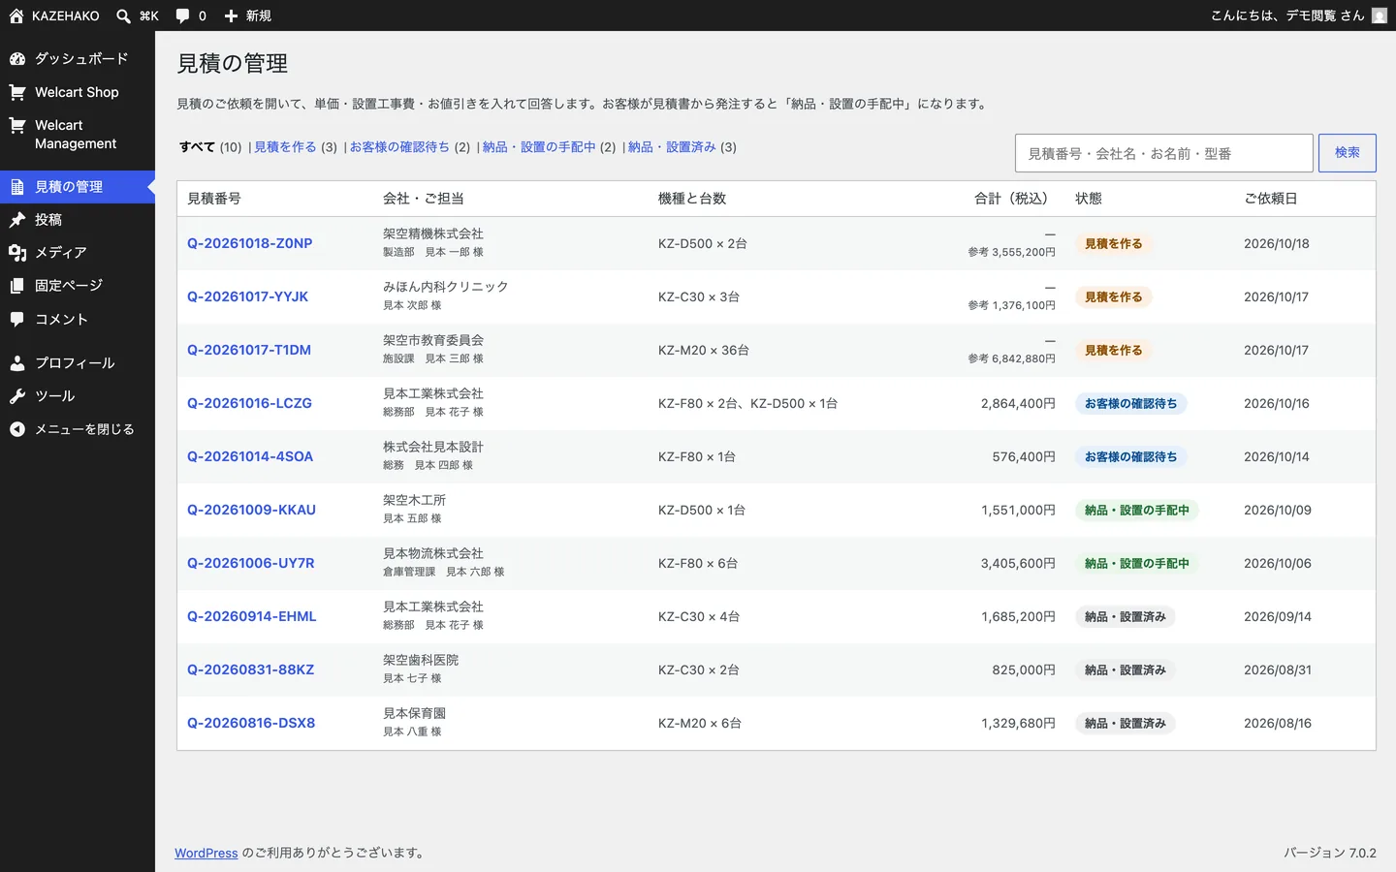Image resolution: width=1396 pixels, height=872 pixels.
Task: Click the バージョン 7.0.2 footer text
Action: [x=1330, y=853]
